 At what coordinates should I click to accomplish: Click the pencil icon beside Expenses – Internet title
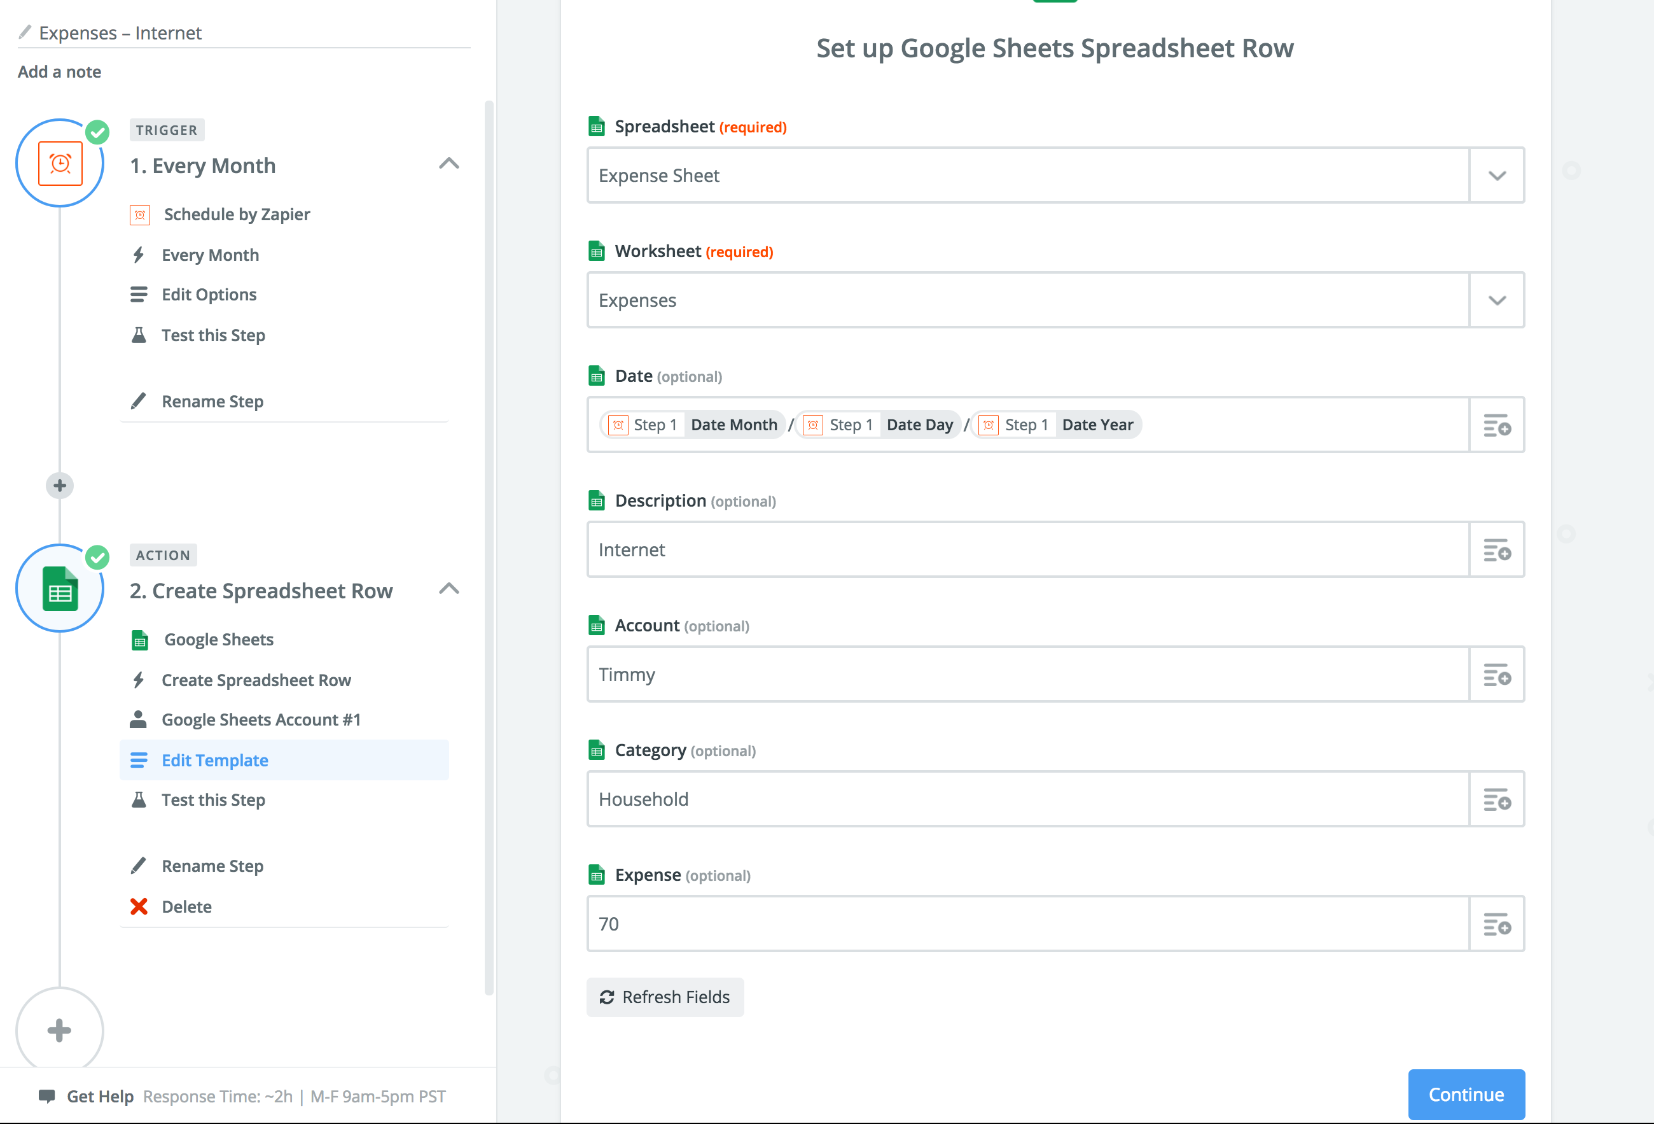coord(25,31)
